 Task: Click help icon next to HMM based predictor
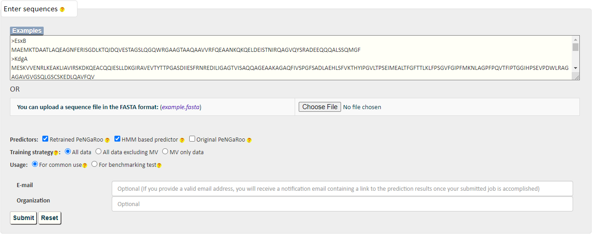(182, 140)
